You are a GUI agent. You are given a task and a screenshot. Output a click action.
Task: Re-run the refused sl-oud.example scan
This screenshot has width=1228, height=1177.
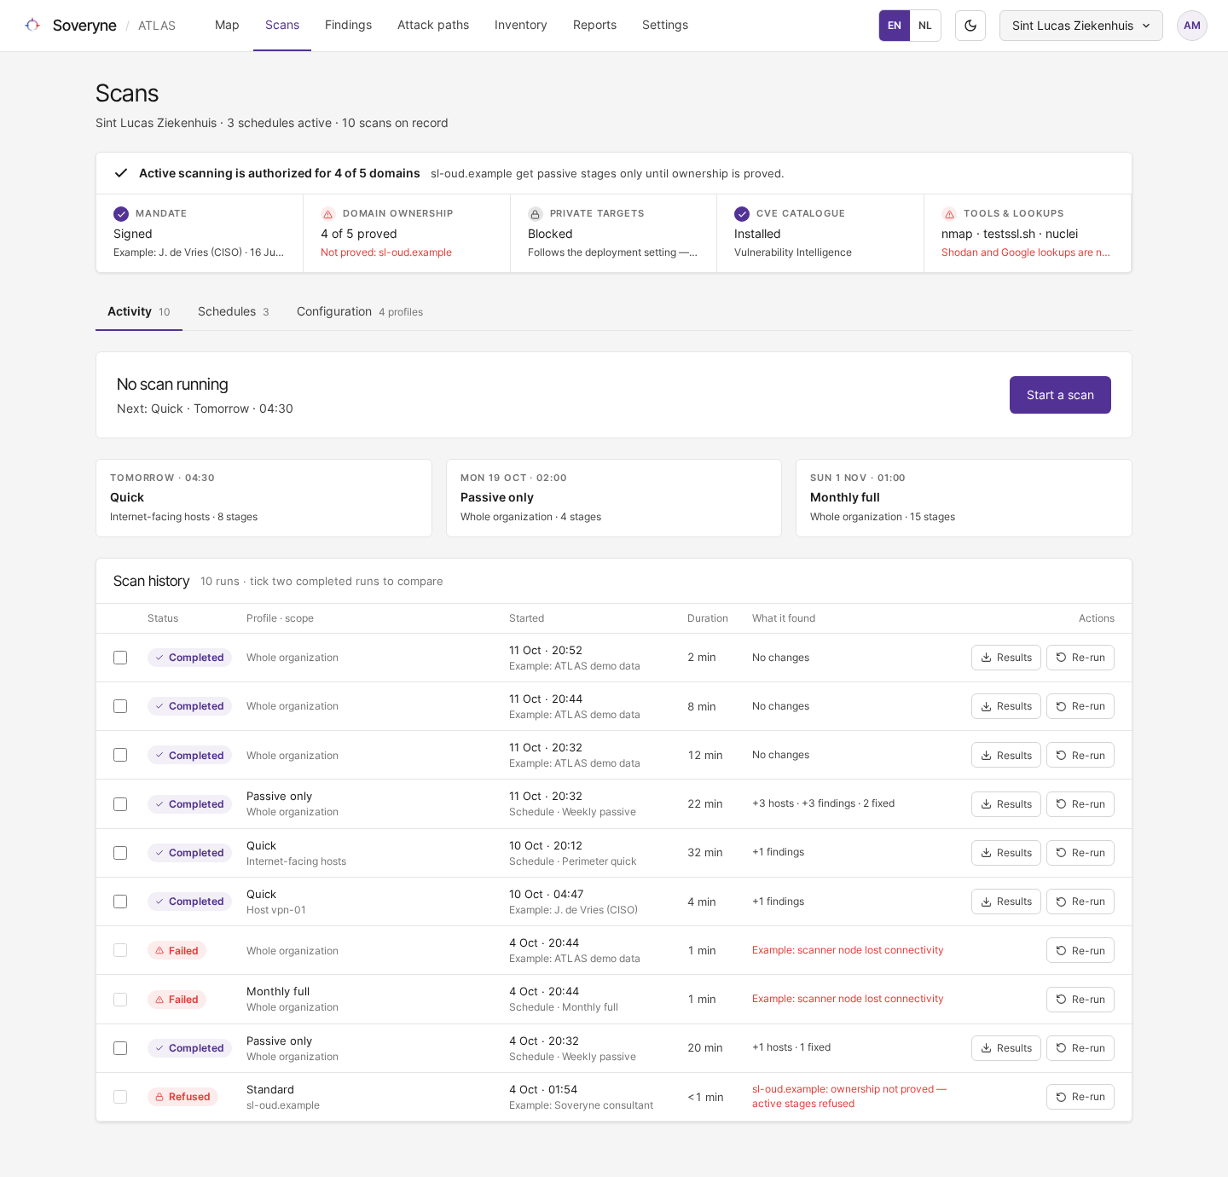click(1080, 1097)
